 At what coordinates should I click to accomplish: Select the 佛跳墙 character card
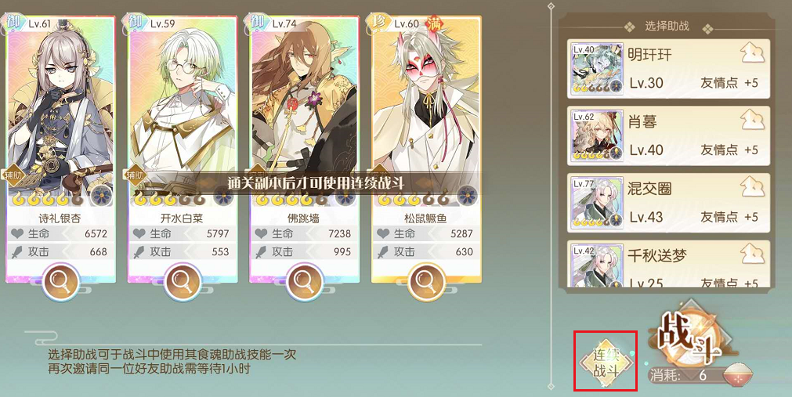[x=304, y=150]
